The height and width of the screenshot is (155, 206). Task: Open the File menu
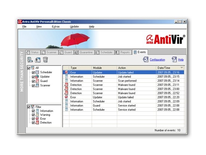pos(24,26)
